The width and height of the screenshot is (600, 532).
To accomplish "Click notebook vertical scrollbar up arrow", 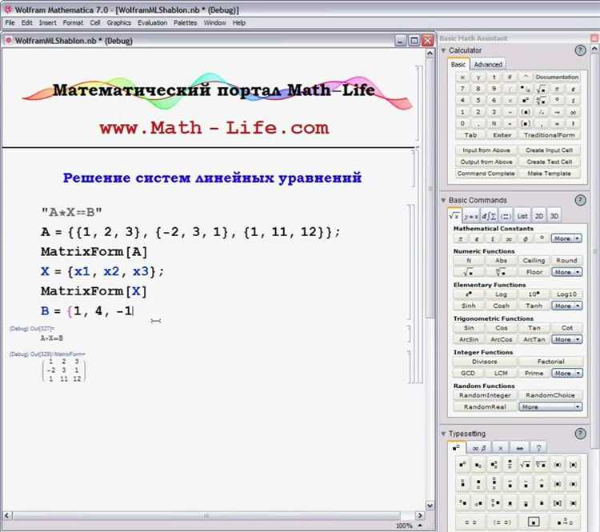I will pos(430,54).
